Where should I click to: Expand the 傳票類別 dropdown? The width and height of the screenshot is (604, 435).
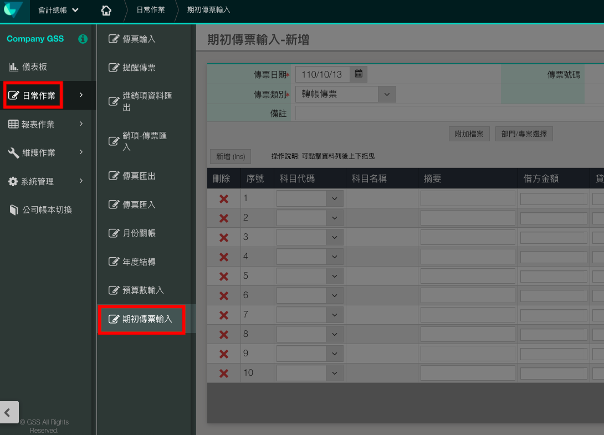(x=387, y=94)
